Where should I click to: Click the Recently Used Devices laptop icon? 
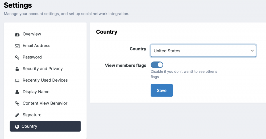tap(17, 81)
